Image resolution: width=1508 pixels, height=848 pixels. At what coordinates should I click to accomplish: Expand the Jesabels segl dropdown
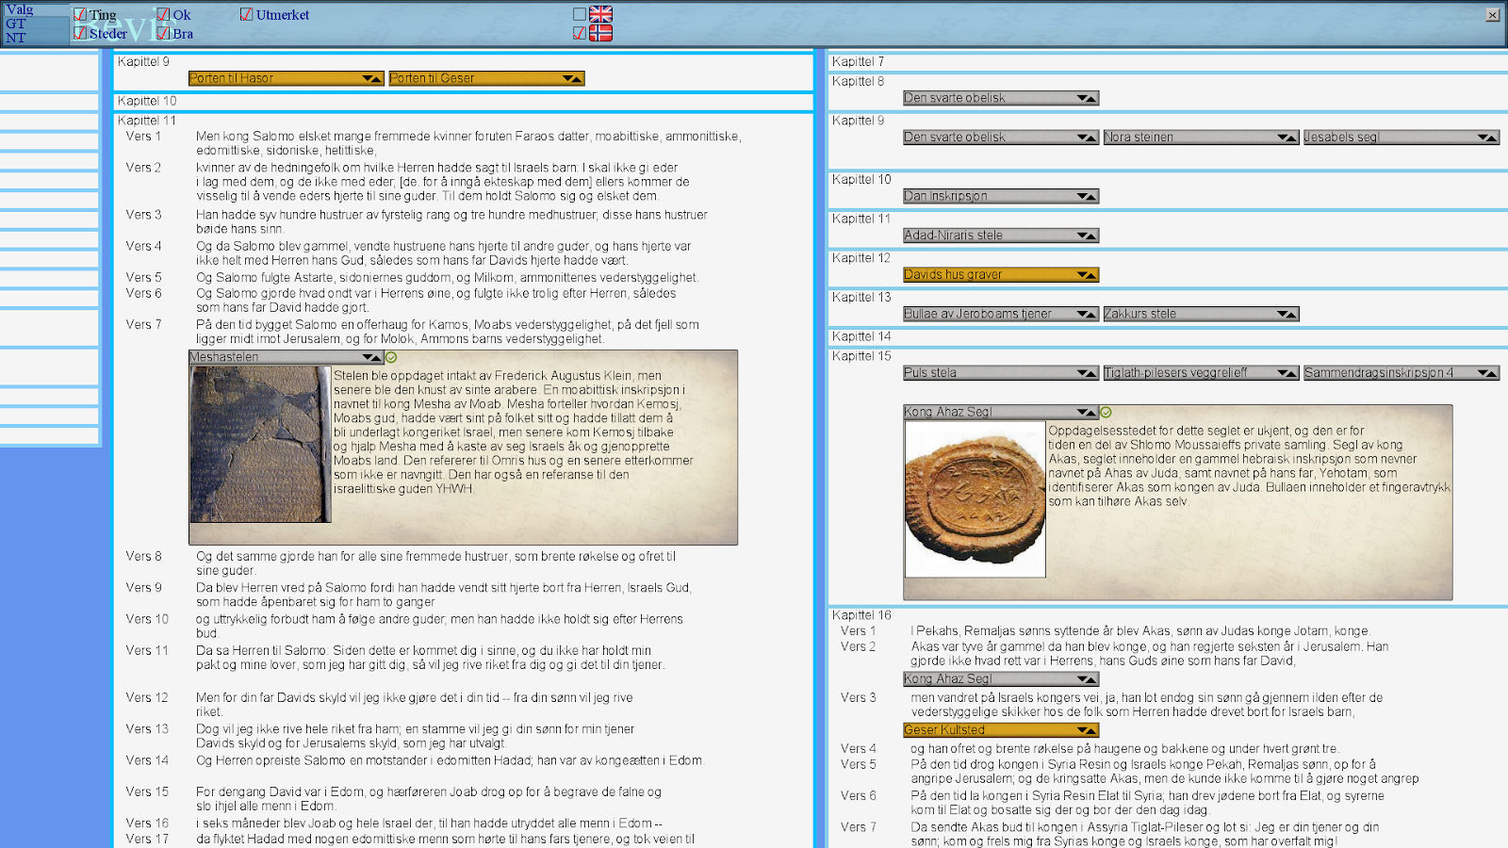coord(1401,138)
